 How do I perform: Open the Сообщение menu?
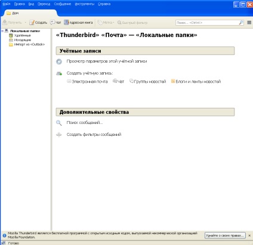pyautogui.click(x=63, y=4)
